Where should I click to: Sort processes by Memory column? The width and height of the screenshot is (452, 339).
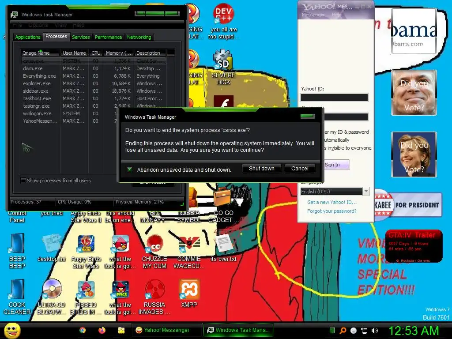click(x=118, y=53)
